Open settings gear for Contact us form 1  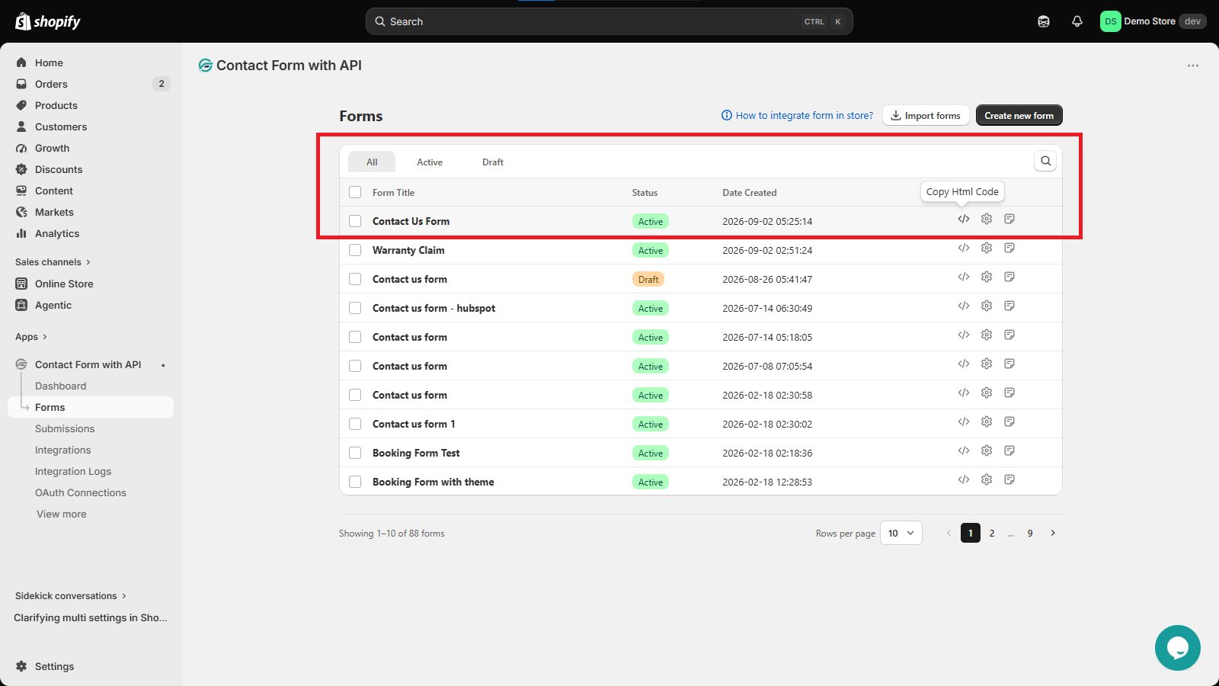click(987, 422)
